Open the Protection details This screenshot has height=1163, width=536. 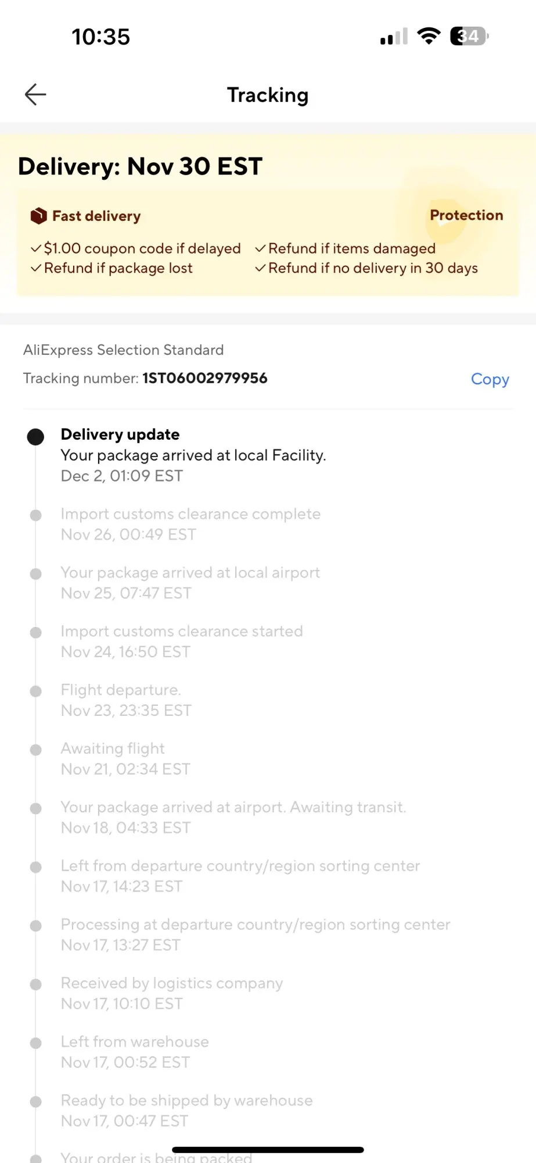click(466, 215)
